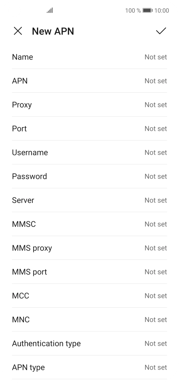179x383 pixels.
Task: Set the MMS port
Action: pyautogui.click(x=89, y=272)
